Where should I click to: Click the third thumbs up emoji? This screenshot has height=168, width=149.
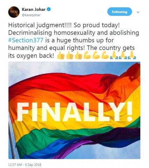[x=79, y=56]
